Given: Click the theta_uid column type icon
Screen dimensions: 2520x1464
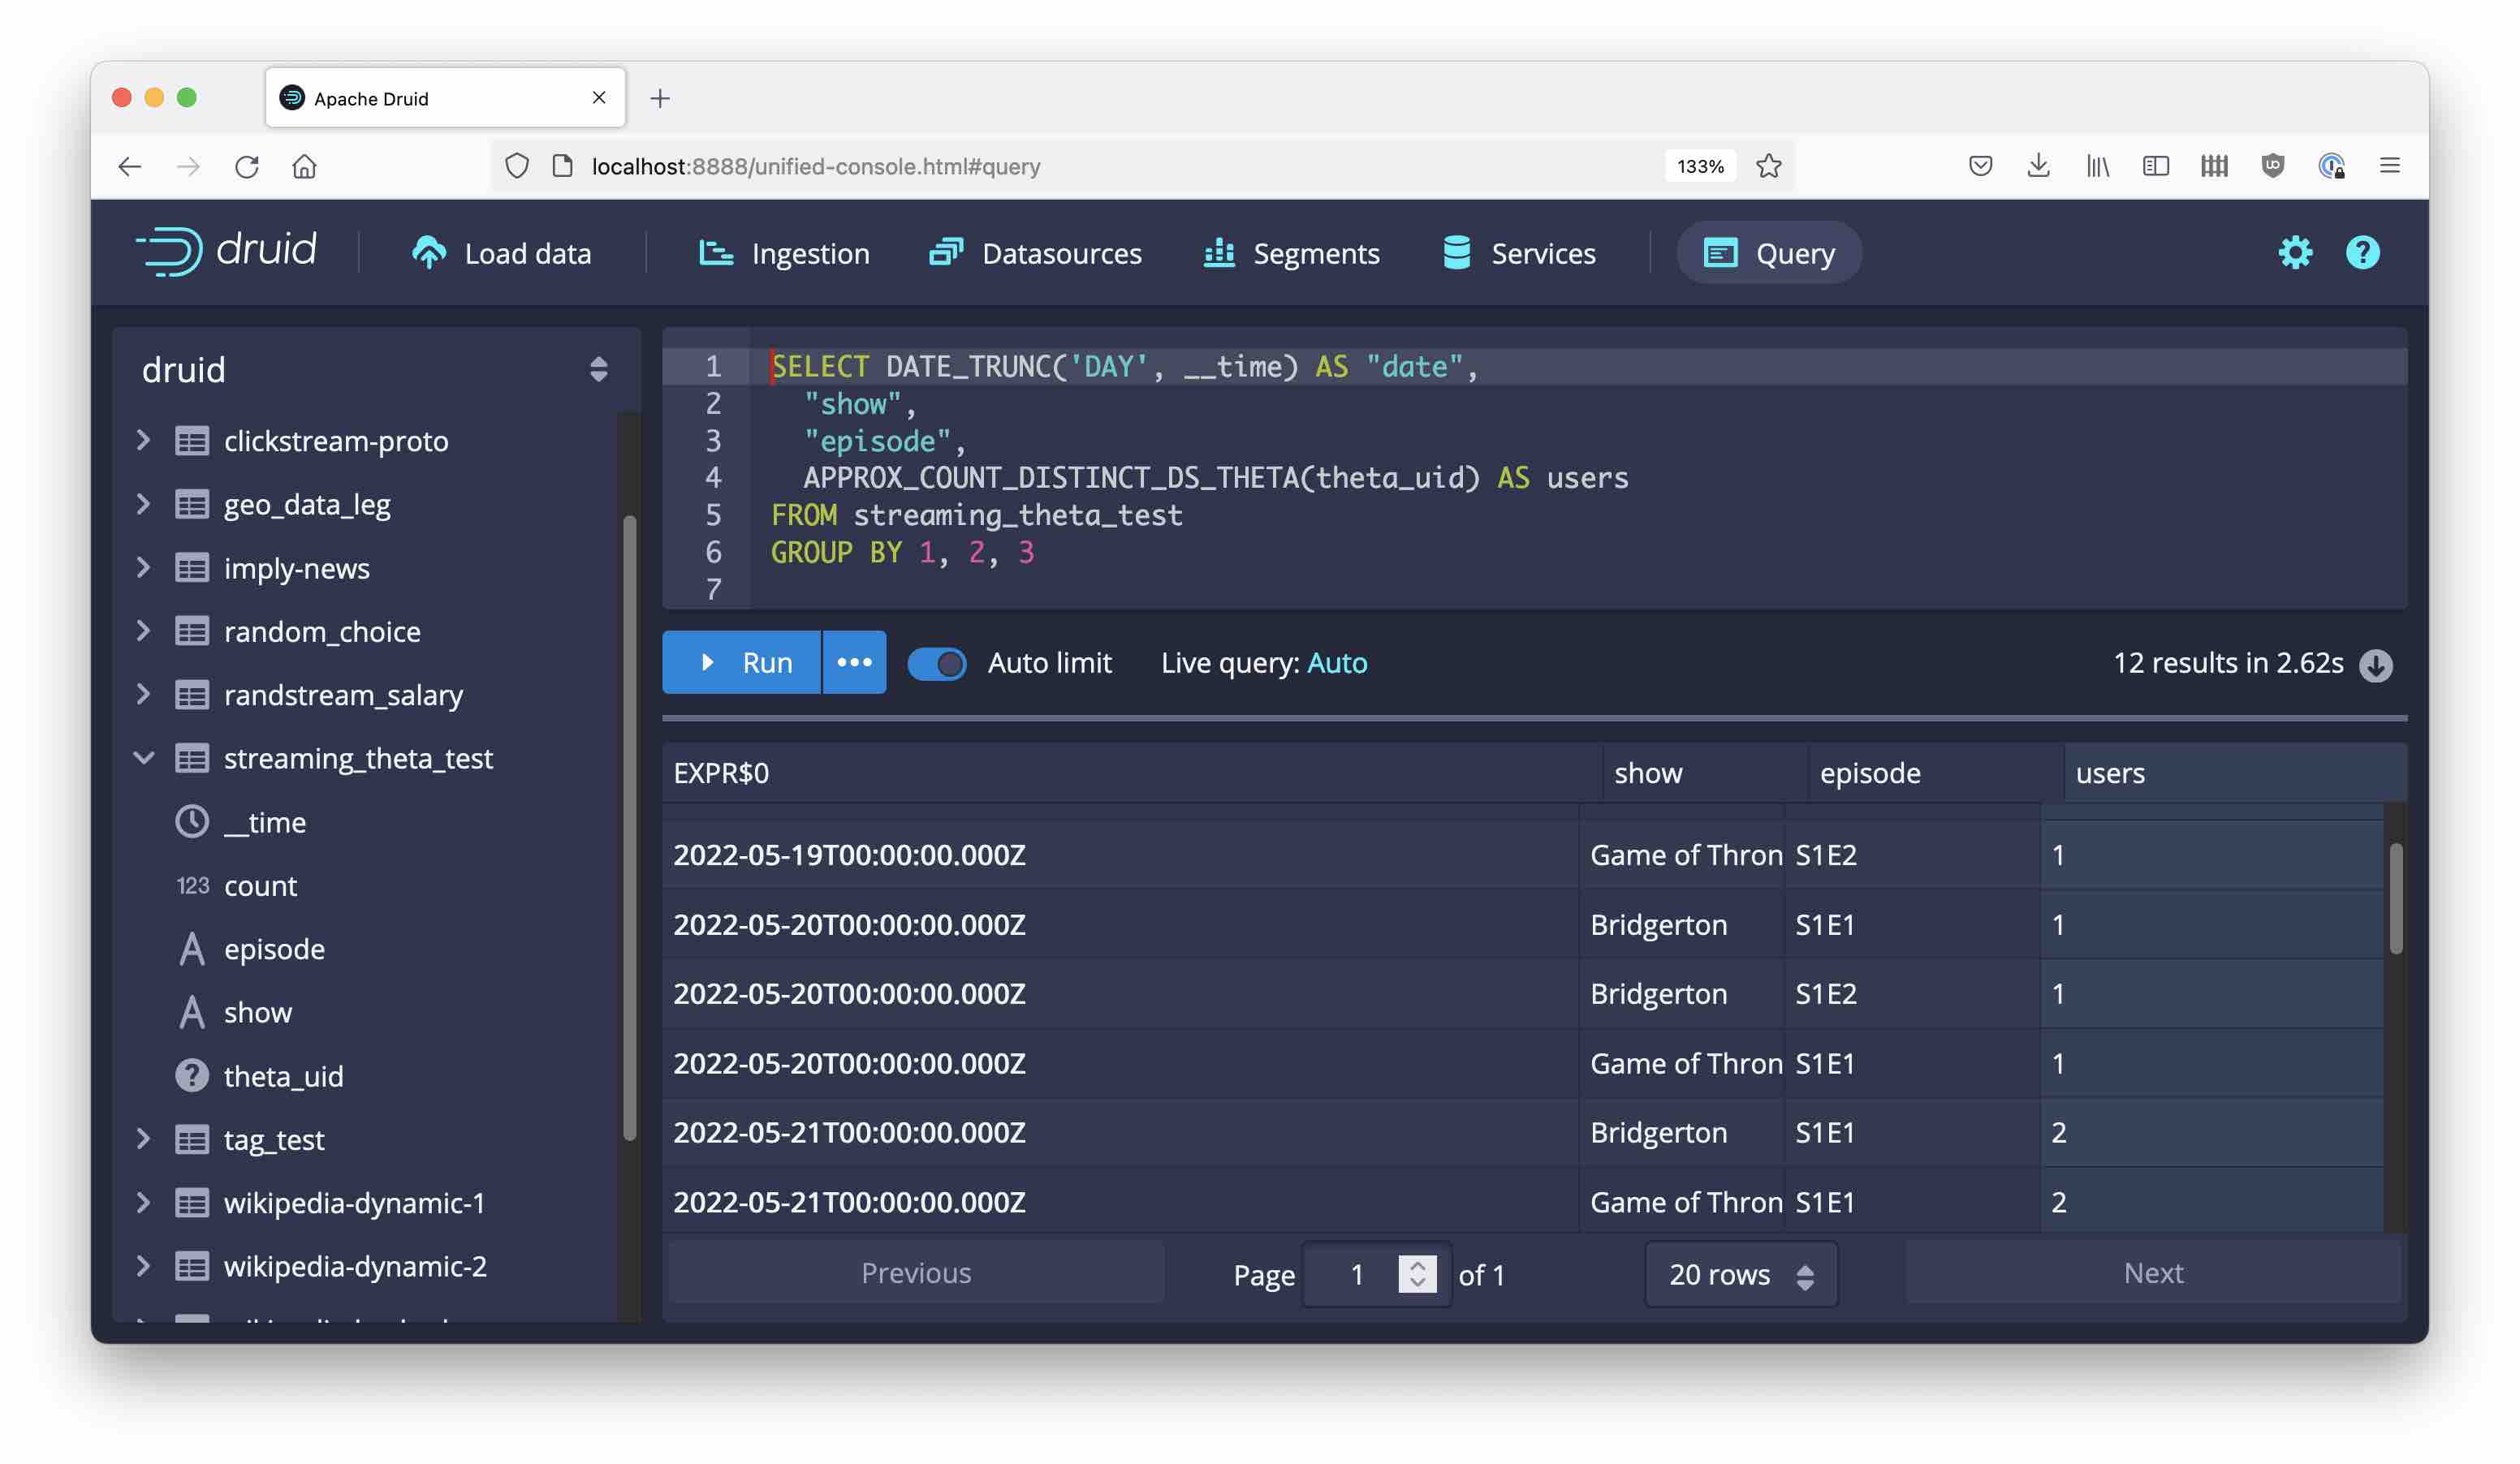Looking at the screenshot, I should pyautogui.click(x=192, y=1076).
